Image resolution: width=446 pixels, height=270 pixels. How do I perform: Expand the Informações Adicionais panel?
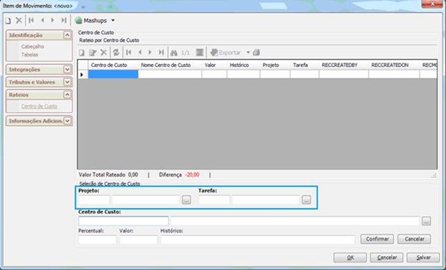pyautogui.click(x=67, y=121)
